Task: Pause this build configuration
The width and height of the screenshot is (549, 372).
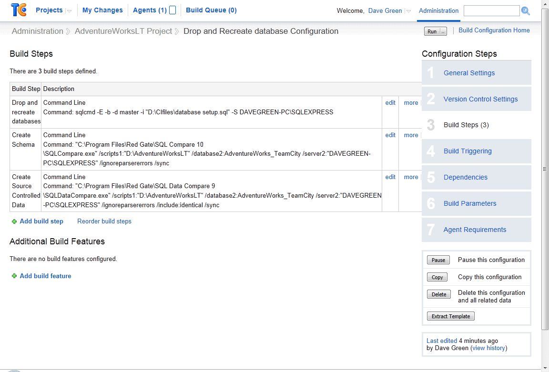Action: point(438,260)
